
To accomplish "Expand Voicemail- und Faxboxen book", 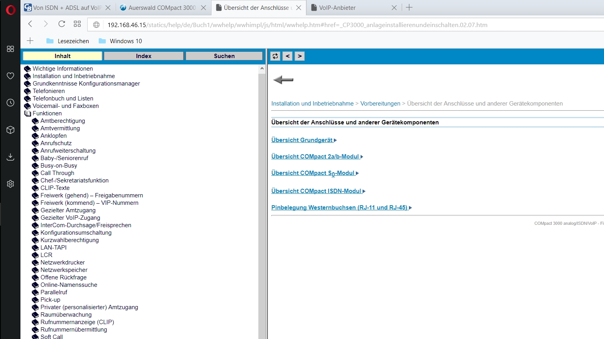I will pyautogui.click(x=28, y=106).
